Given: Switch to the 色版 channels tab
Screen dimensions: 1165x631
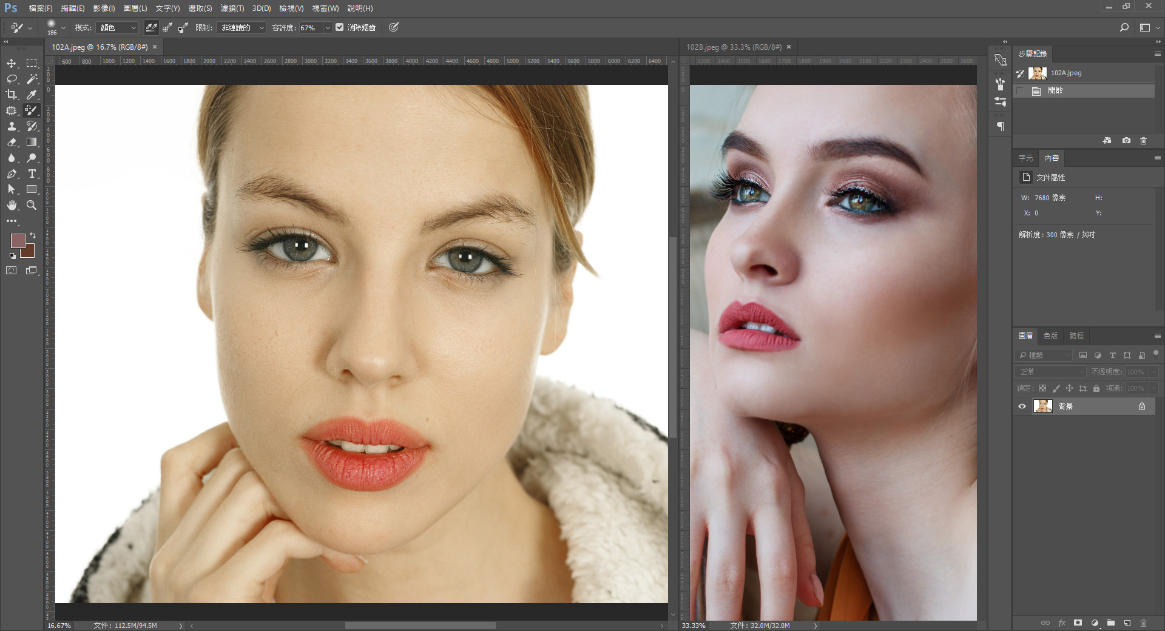Looking at the screenshot, I should [1050, 336].
